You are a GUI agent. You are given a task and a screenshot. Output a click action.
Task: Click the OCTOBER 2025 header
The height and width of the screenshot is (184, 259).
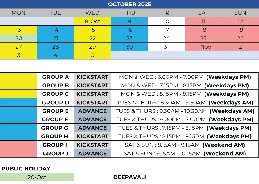pos(129,4)
